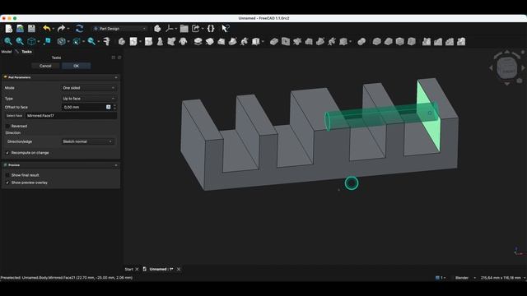
Task: Click the Create body icon
Action: click(x=122, y=41)
